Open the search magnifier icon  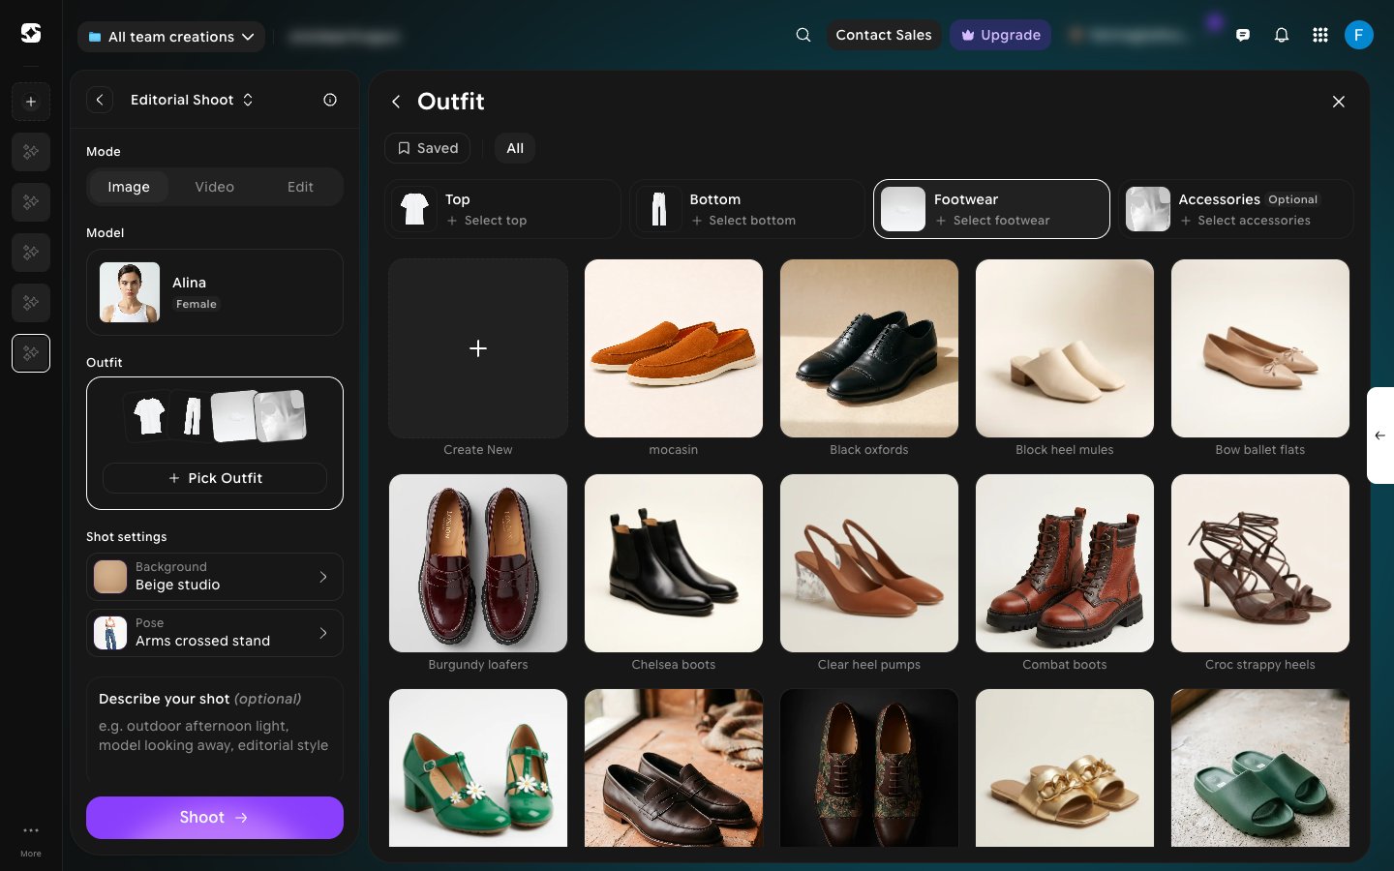[x=803, y=35]
